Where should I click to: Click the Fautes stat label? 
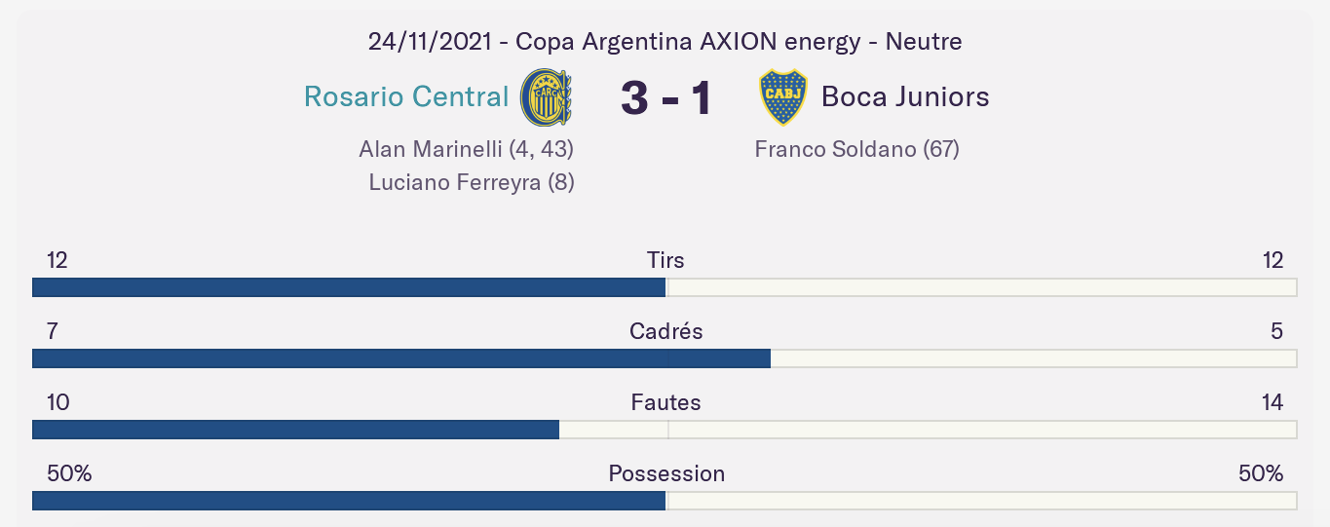tap(666, 402)
